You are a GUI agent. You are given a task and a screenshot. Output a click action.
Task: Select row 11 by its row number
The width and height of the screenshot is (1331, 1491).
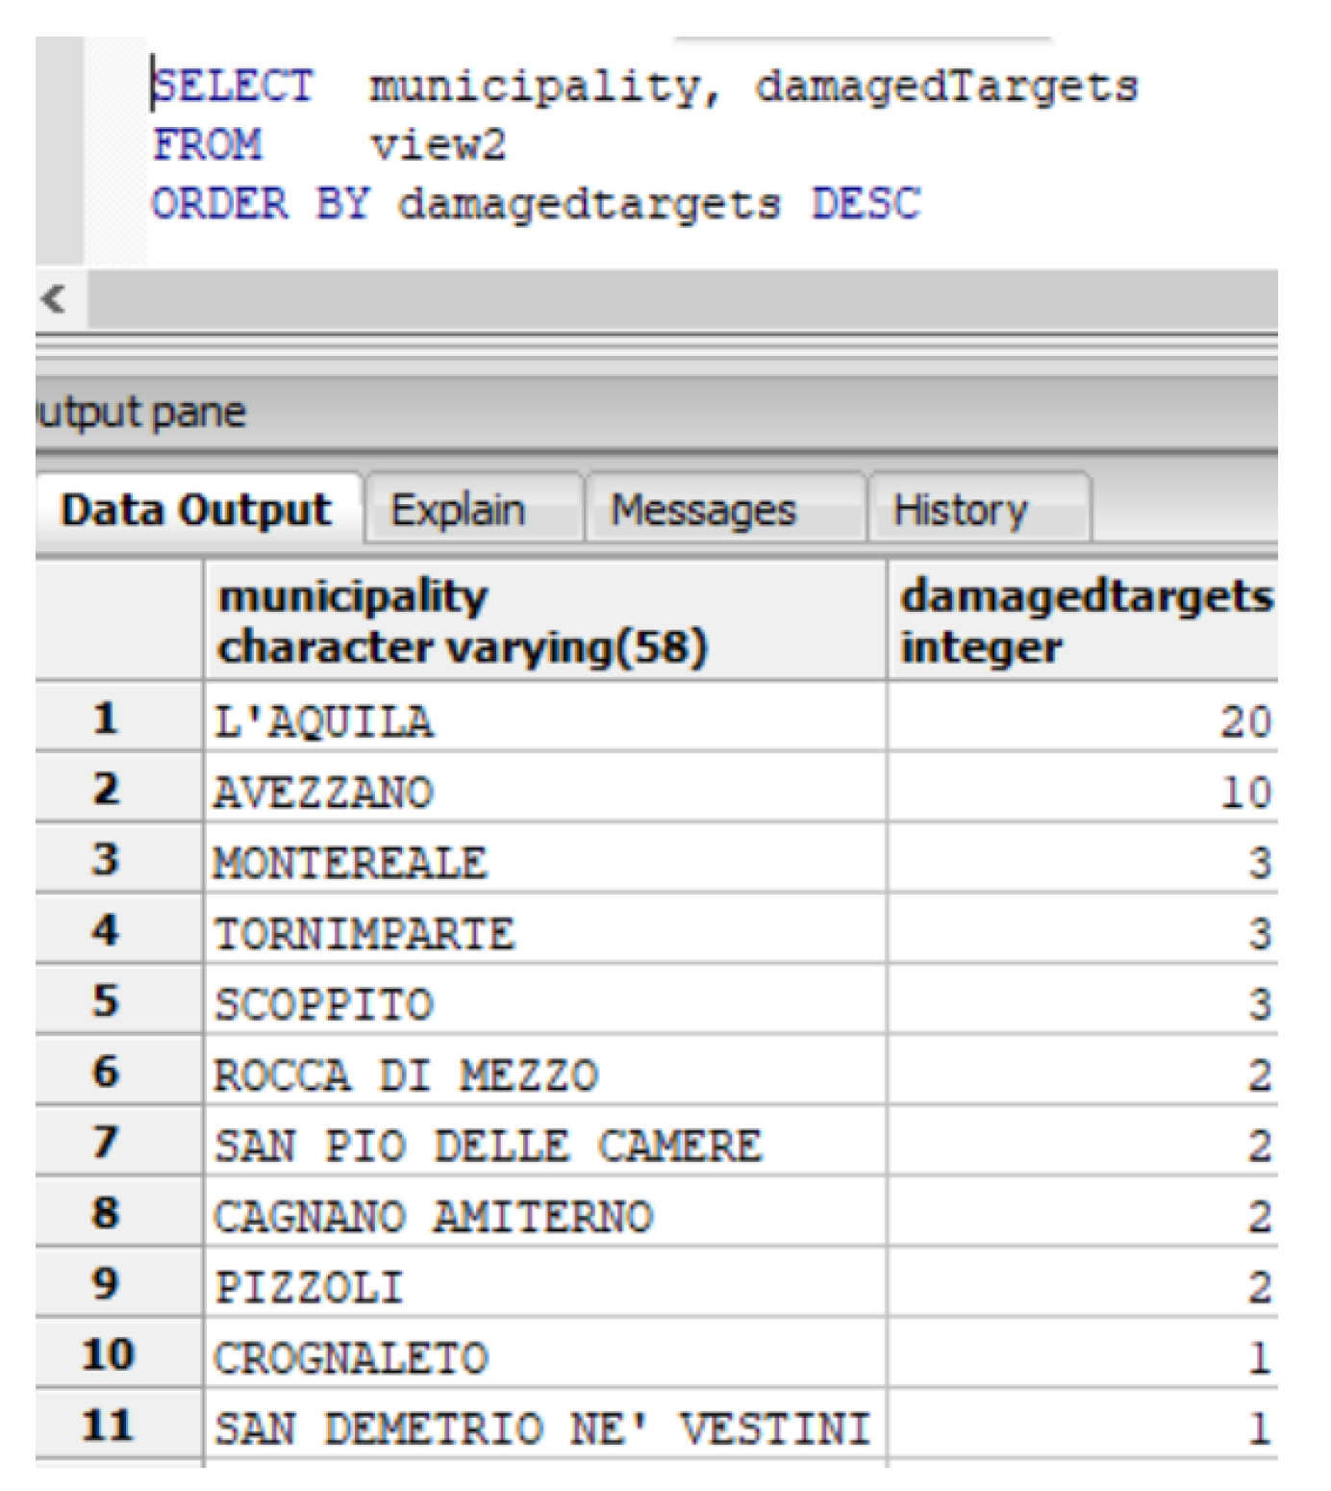pyautogui.click(x=106, y=1426)
